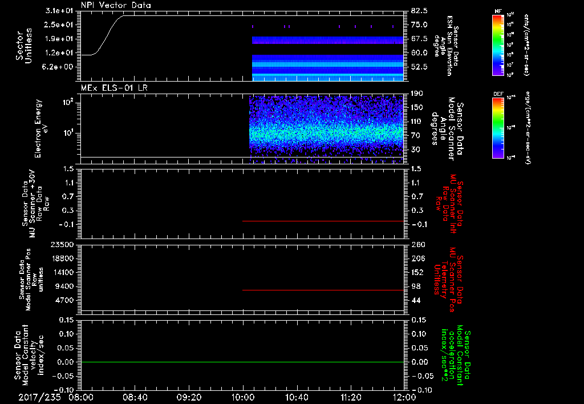The height and width of the screenshot is (404, 584).
Task: Click the red MU Scanner Pos Telemetry label
Action: tap(449, 280)
